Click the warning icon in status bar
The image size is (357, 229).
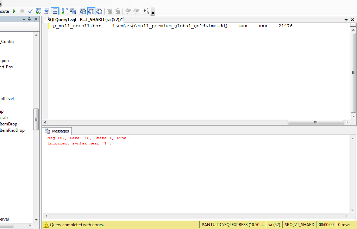[46, 225]
